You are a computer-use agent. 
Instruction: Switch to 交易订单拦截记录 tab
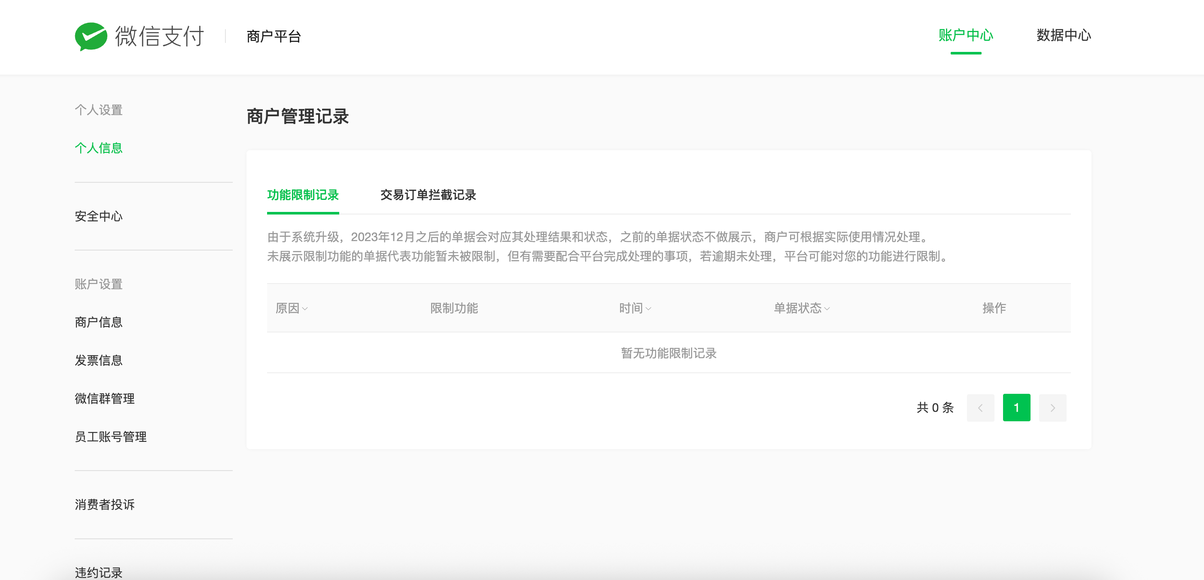428,195
